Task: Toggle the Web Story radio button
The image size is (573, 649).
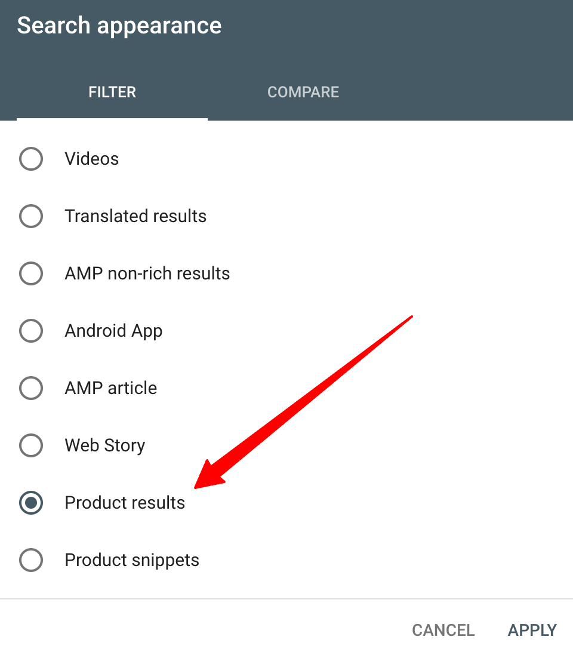Action: coord(31,445)
